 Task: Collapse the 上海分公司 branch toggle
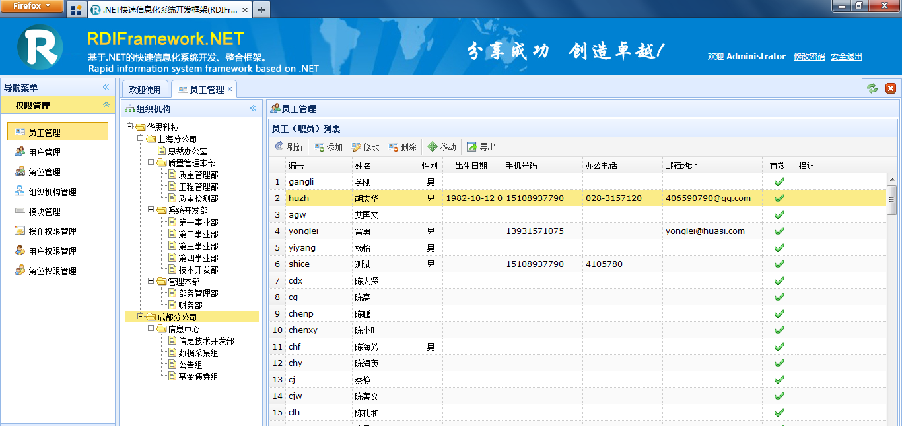pyautogui.click(x=140, y=138)
